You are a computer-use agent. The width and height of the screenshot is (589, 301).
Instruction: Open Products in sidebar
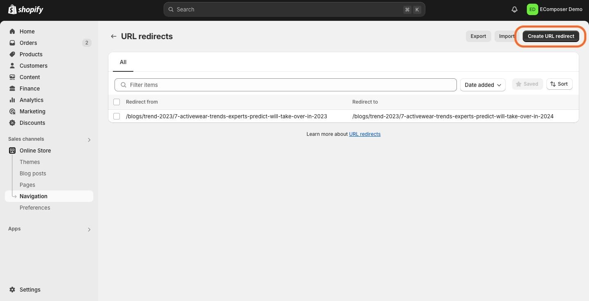(x=31, y=54)
